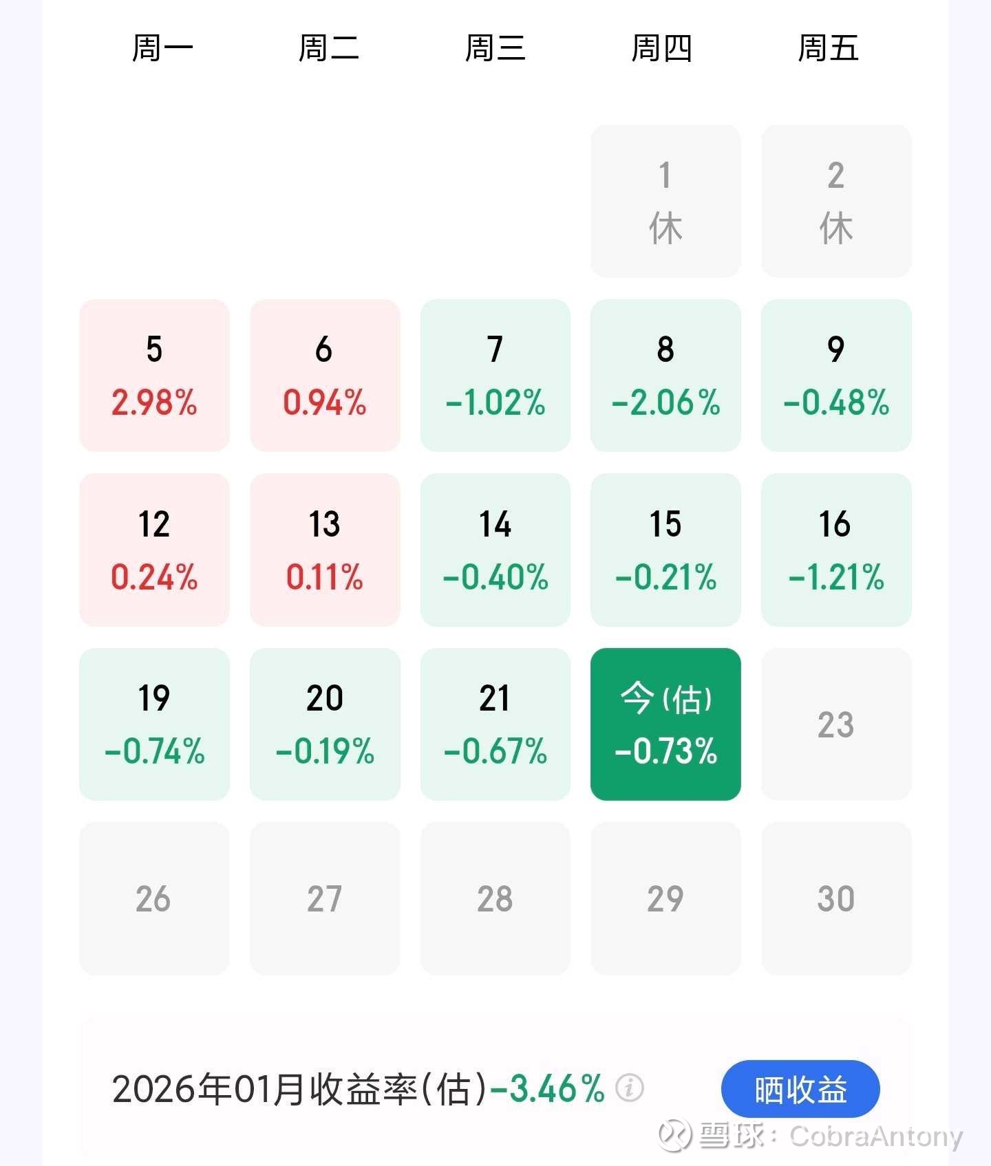991x1166 pixels.
Task: Tap January 15 cell with -0.21%
Action: 665,550
